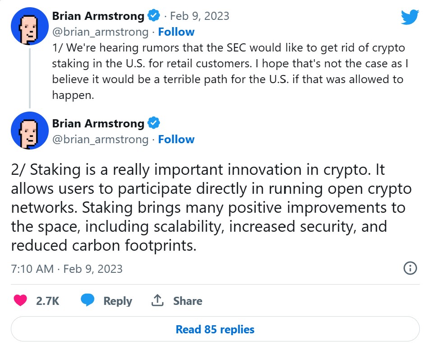
Task: Click verified badge in the second tweet
Action: pyautogui.click(x=154, y=123)
